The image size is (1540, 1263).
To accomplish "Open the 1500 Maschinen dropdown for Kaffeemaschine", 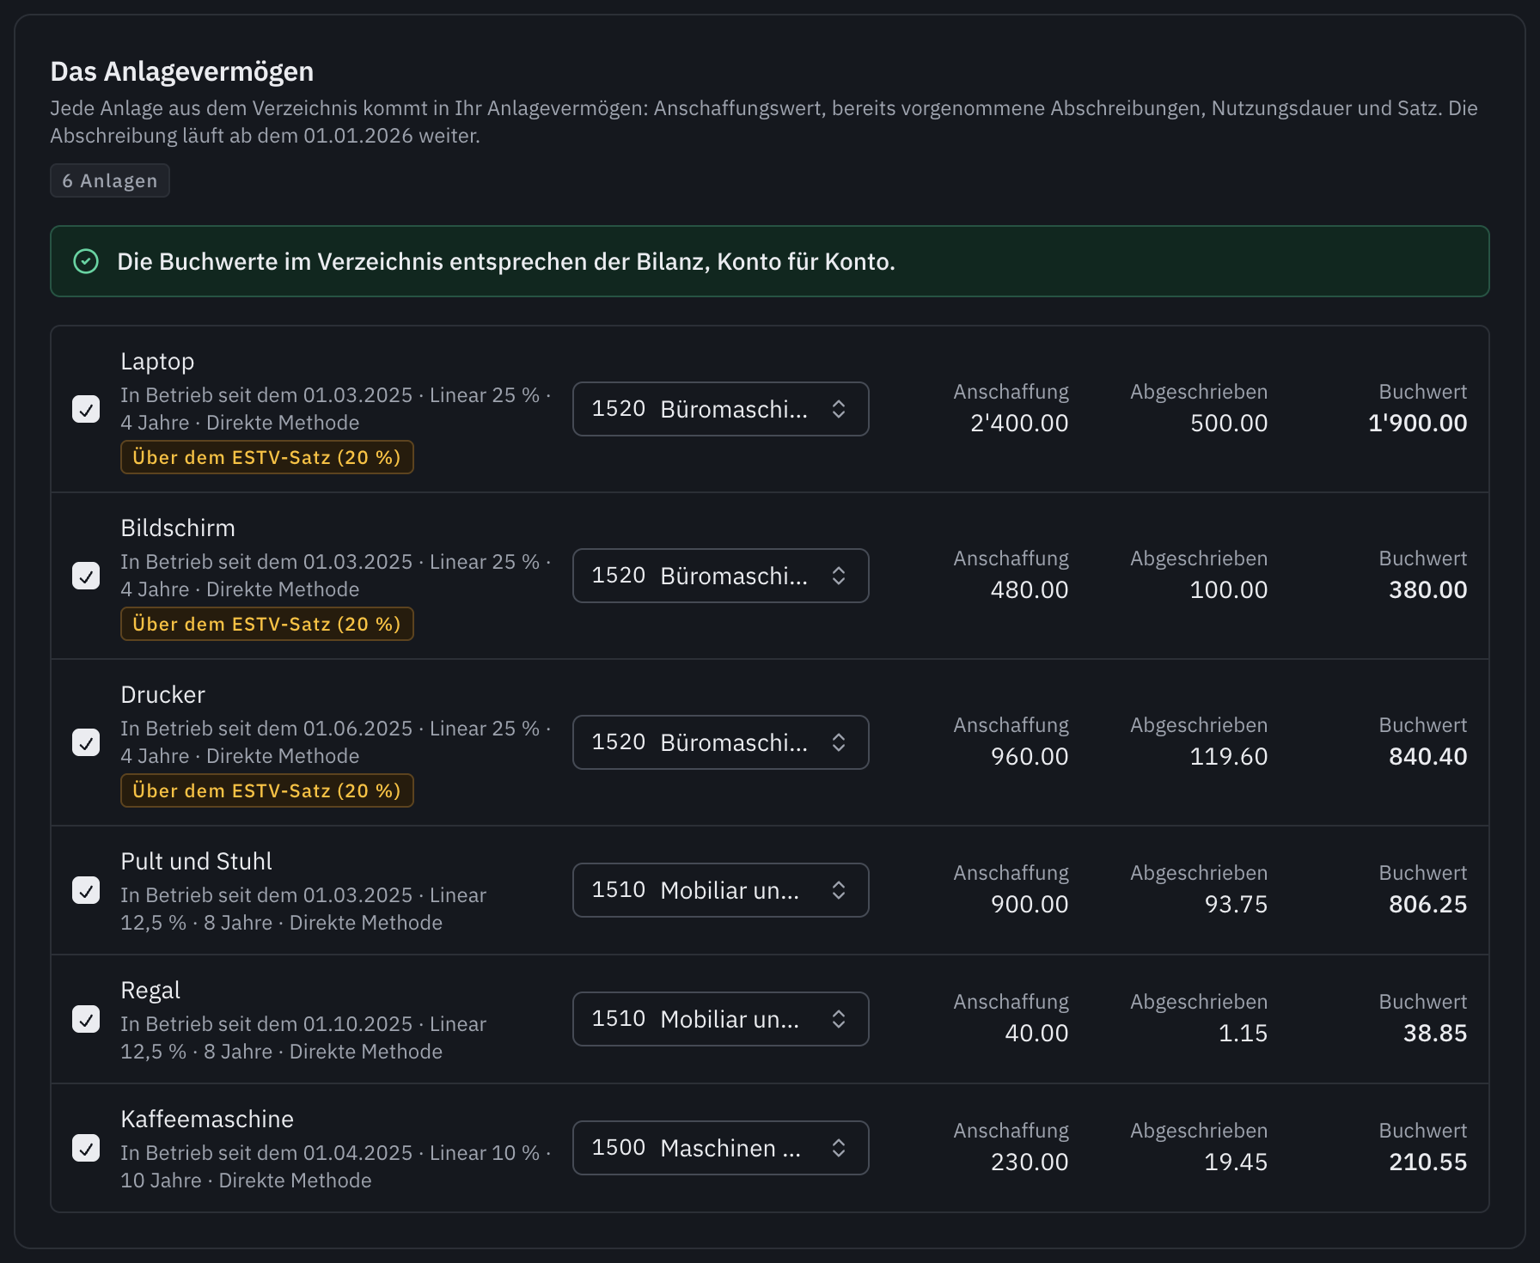I will 720,1148.
